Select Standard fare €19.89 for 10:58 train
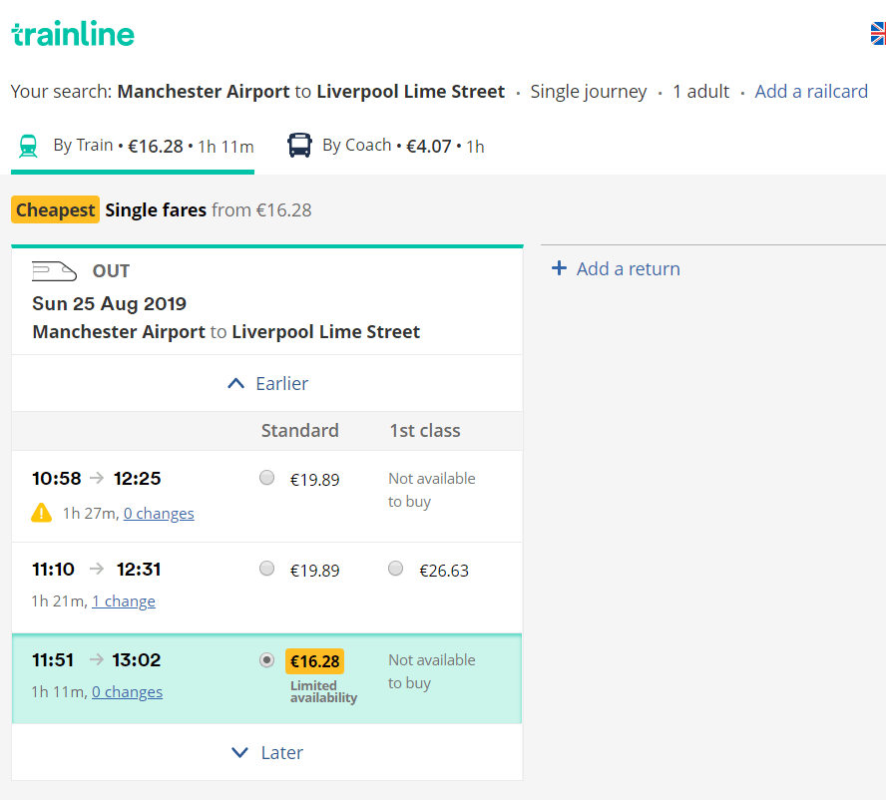Image resolution: width=886 pixels, height=800 pixels. (266, 478)
